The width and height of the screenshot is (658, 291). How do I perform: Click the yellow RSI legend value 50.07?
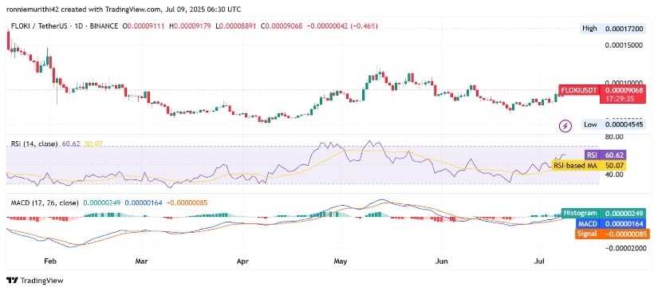coord(93,144)
